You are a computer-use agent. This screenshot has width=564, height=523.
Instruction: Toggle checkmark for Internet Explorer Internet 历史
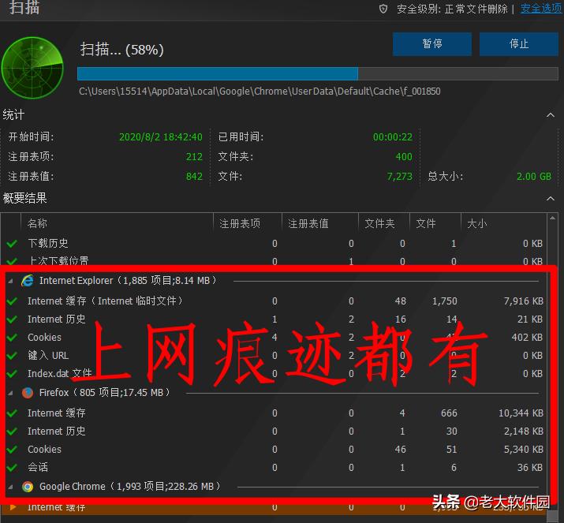pos(12,319)
